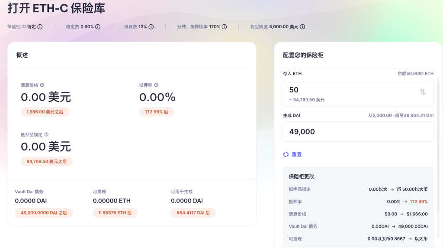Open help icon next to 清算价格
This screenshot has width=443, height=251.
point(42,85)
